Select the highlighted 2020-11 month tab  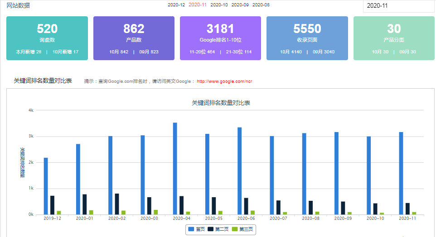pos(198,5)
